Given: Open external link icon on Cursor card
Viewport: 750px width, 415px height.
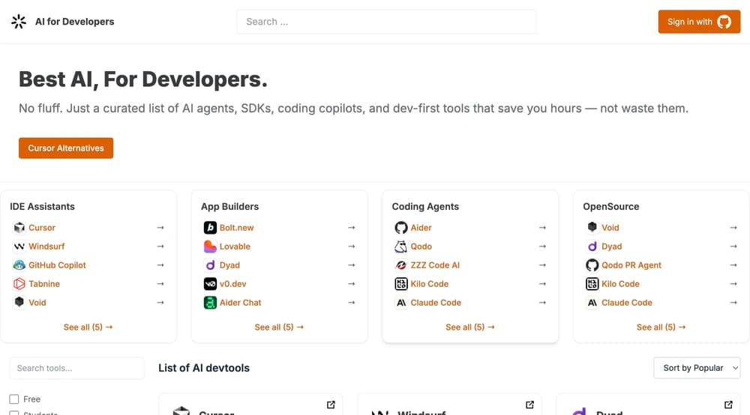Looking at the screenshot, I should 331,405.
